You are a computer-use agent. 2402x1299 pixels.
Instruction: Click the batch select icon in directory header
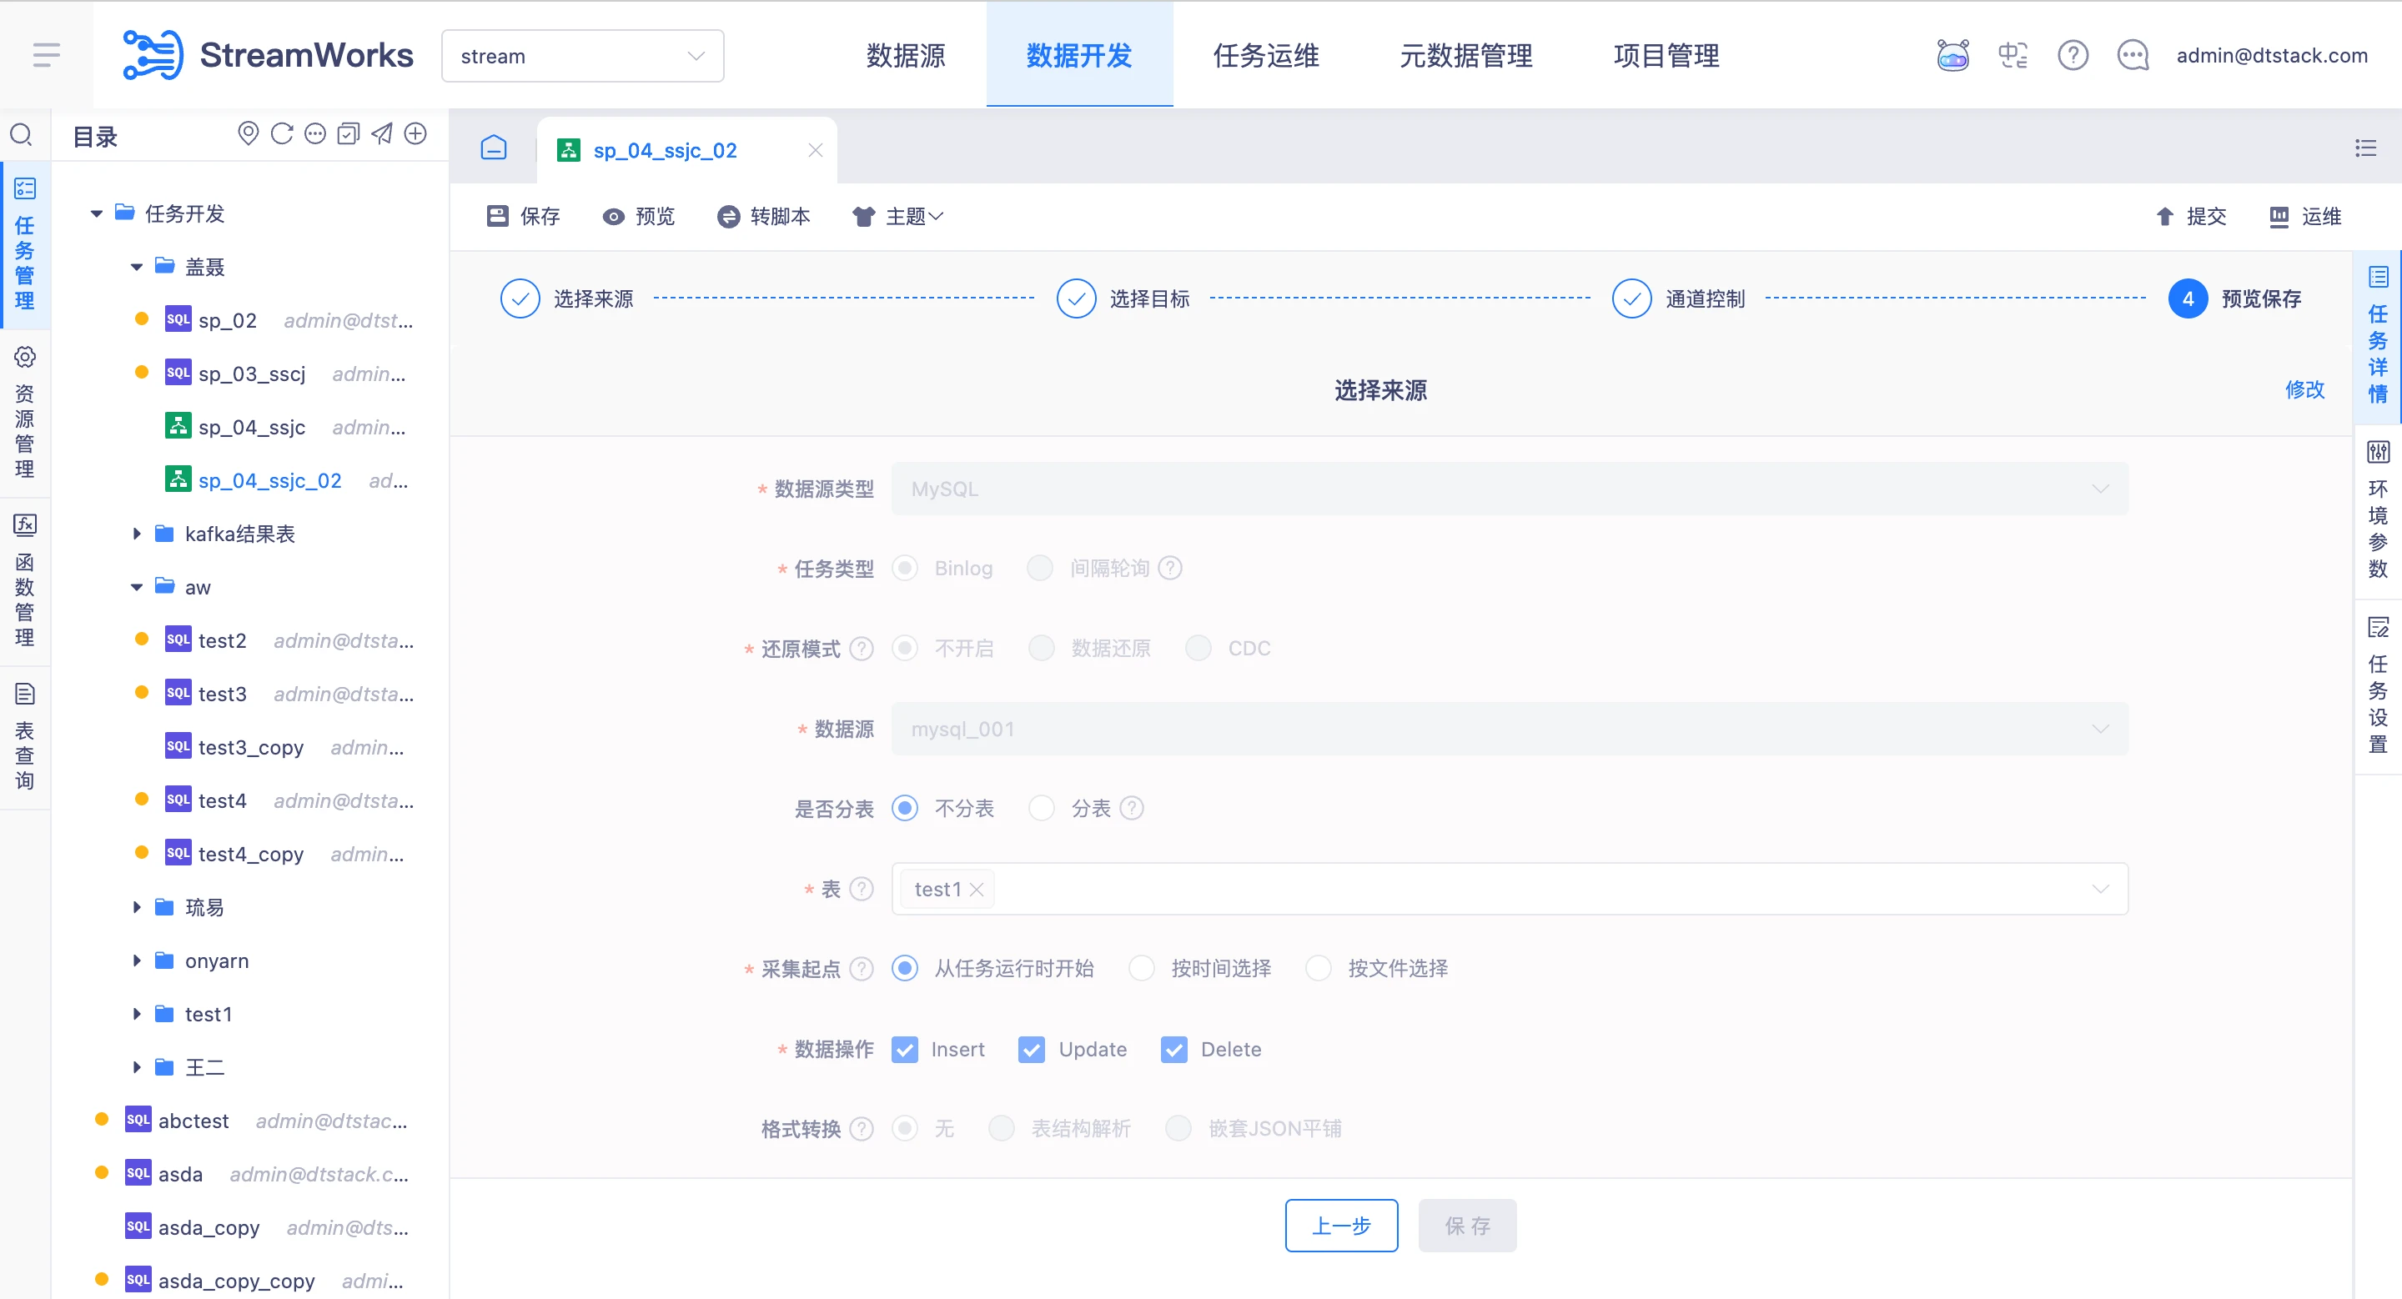pyautogui.click(x=348, y=134)
